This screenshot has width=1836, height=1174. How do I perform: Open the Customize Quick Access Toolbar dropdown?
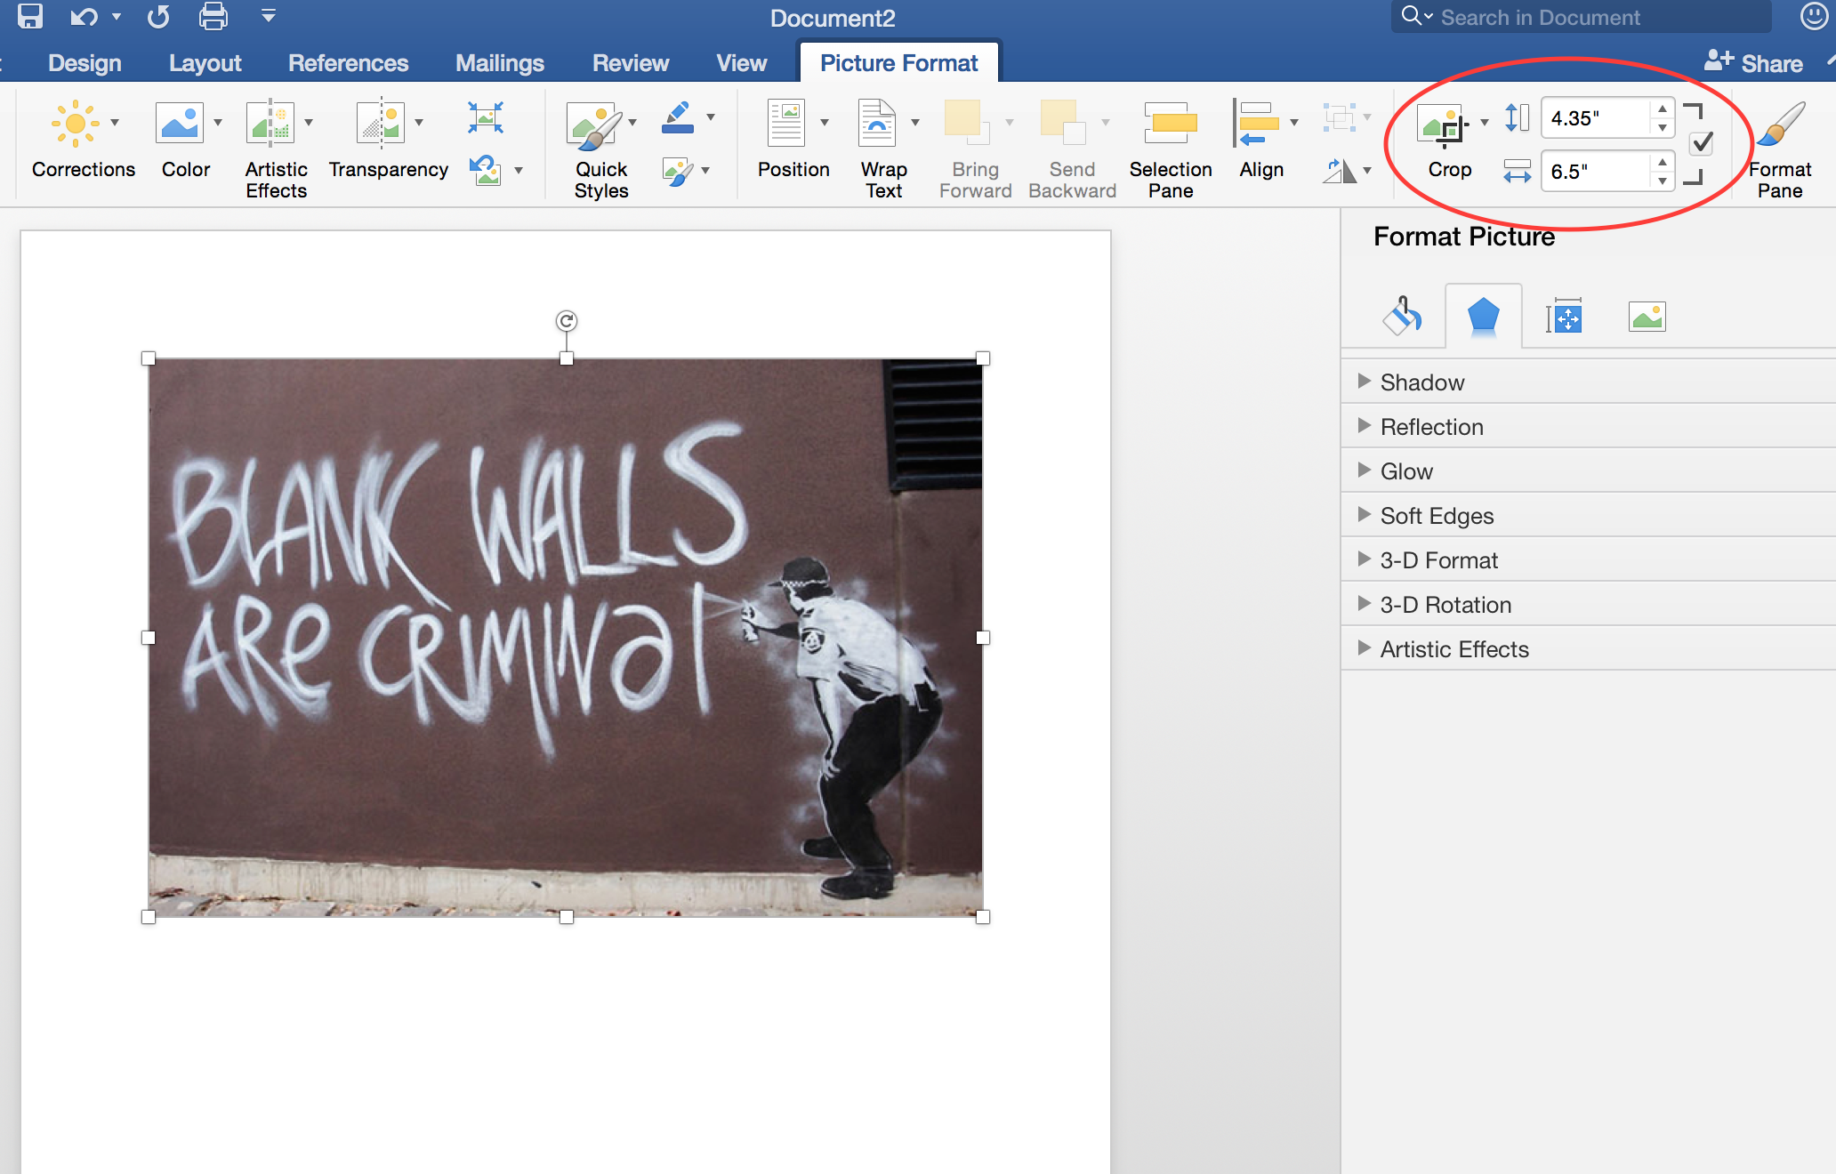(268, 16)
